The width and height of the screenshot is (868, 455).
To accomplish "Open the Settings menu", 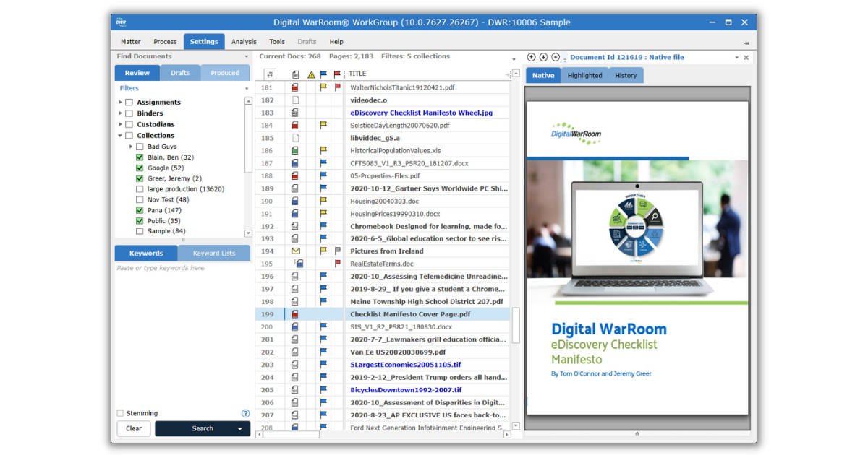I will click(204, 41).
